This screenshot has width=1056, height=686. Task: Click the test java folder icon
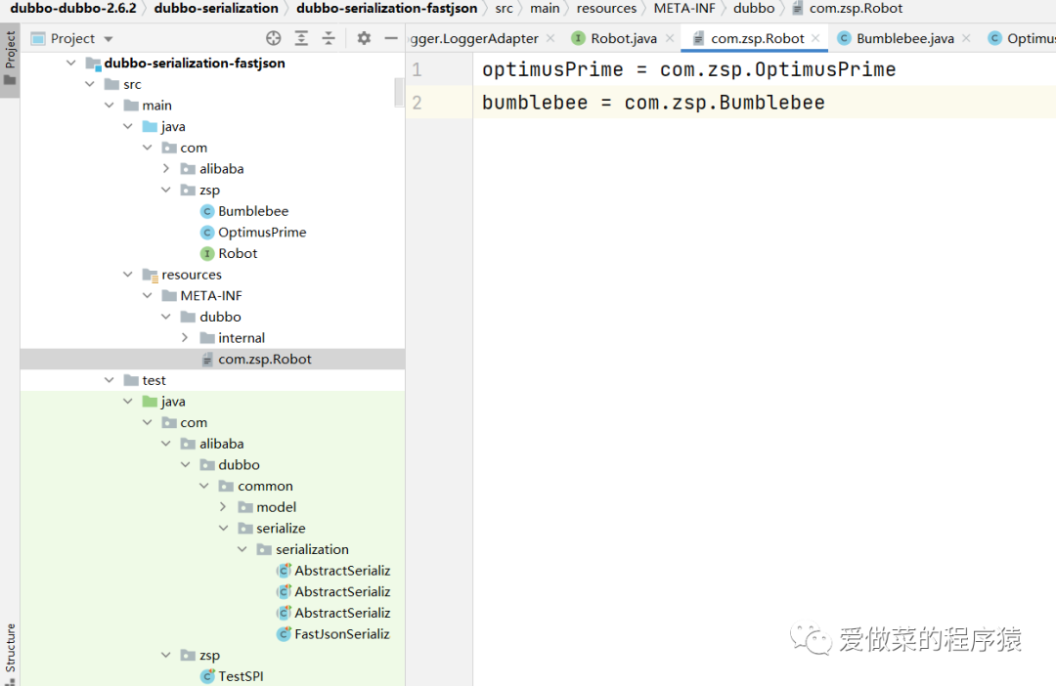tap(150, 402)
